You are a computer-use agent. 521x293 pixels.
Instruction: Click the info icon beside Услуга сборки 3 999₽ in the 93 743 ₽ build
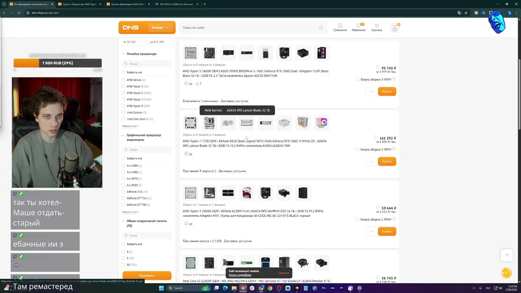click(x=394, y=79)
